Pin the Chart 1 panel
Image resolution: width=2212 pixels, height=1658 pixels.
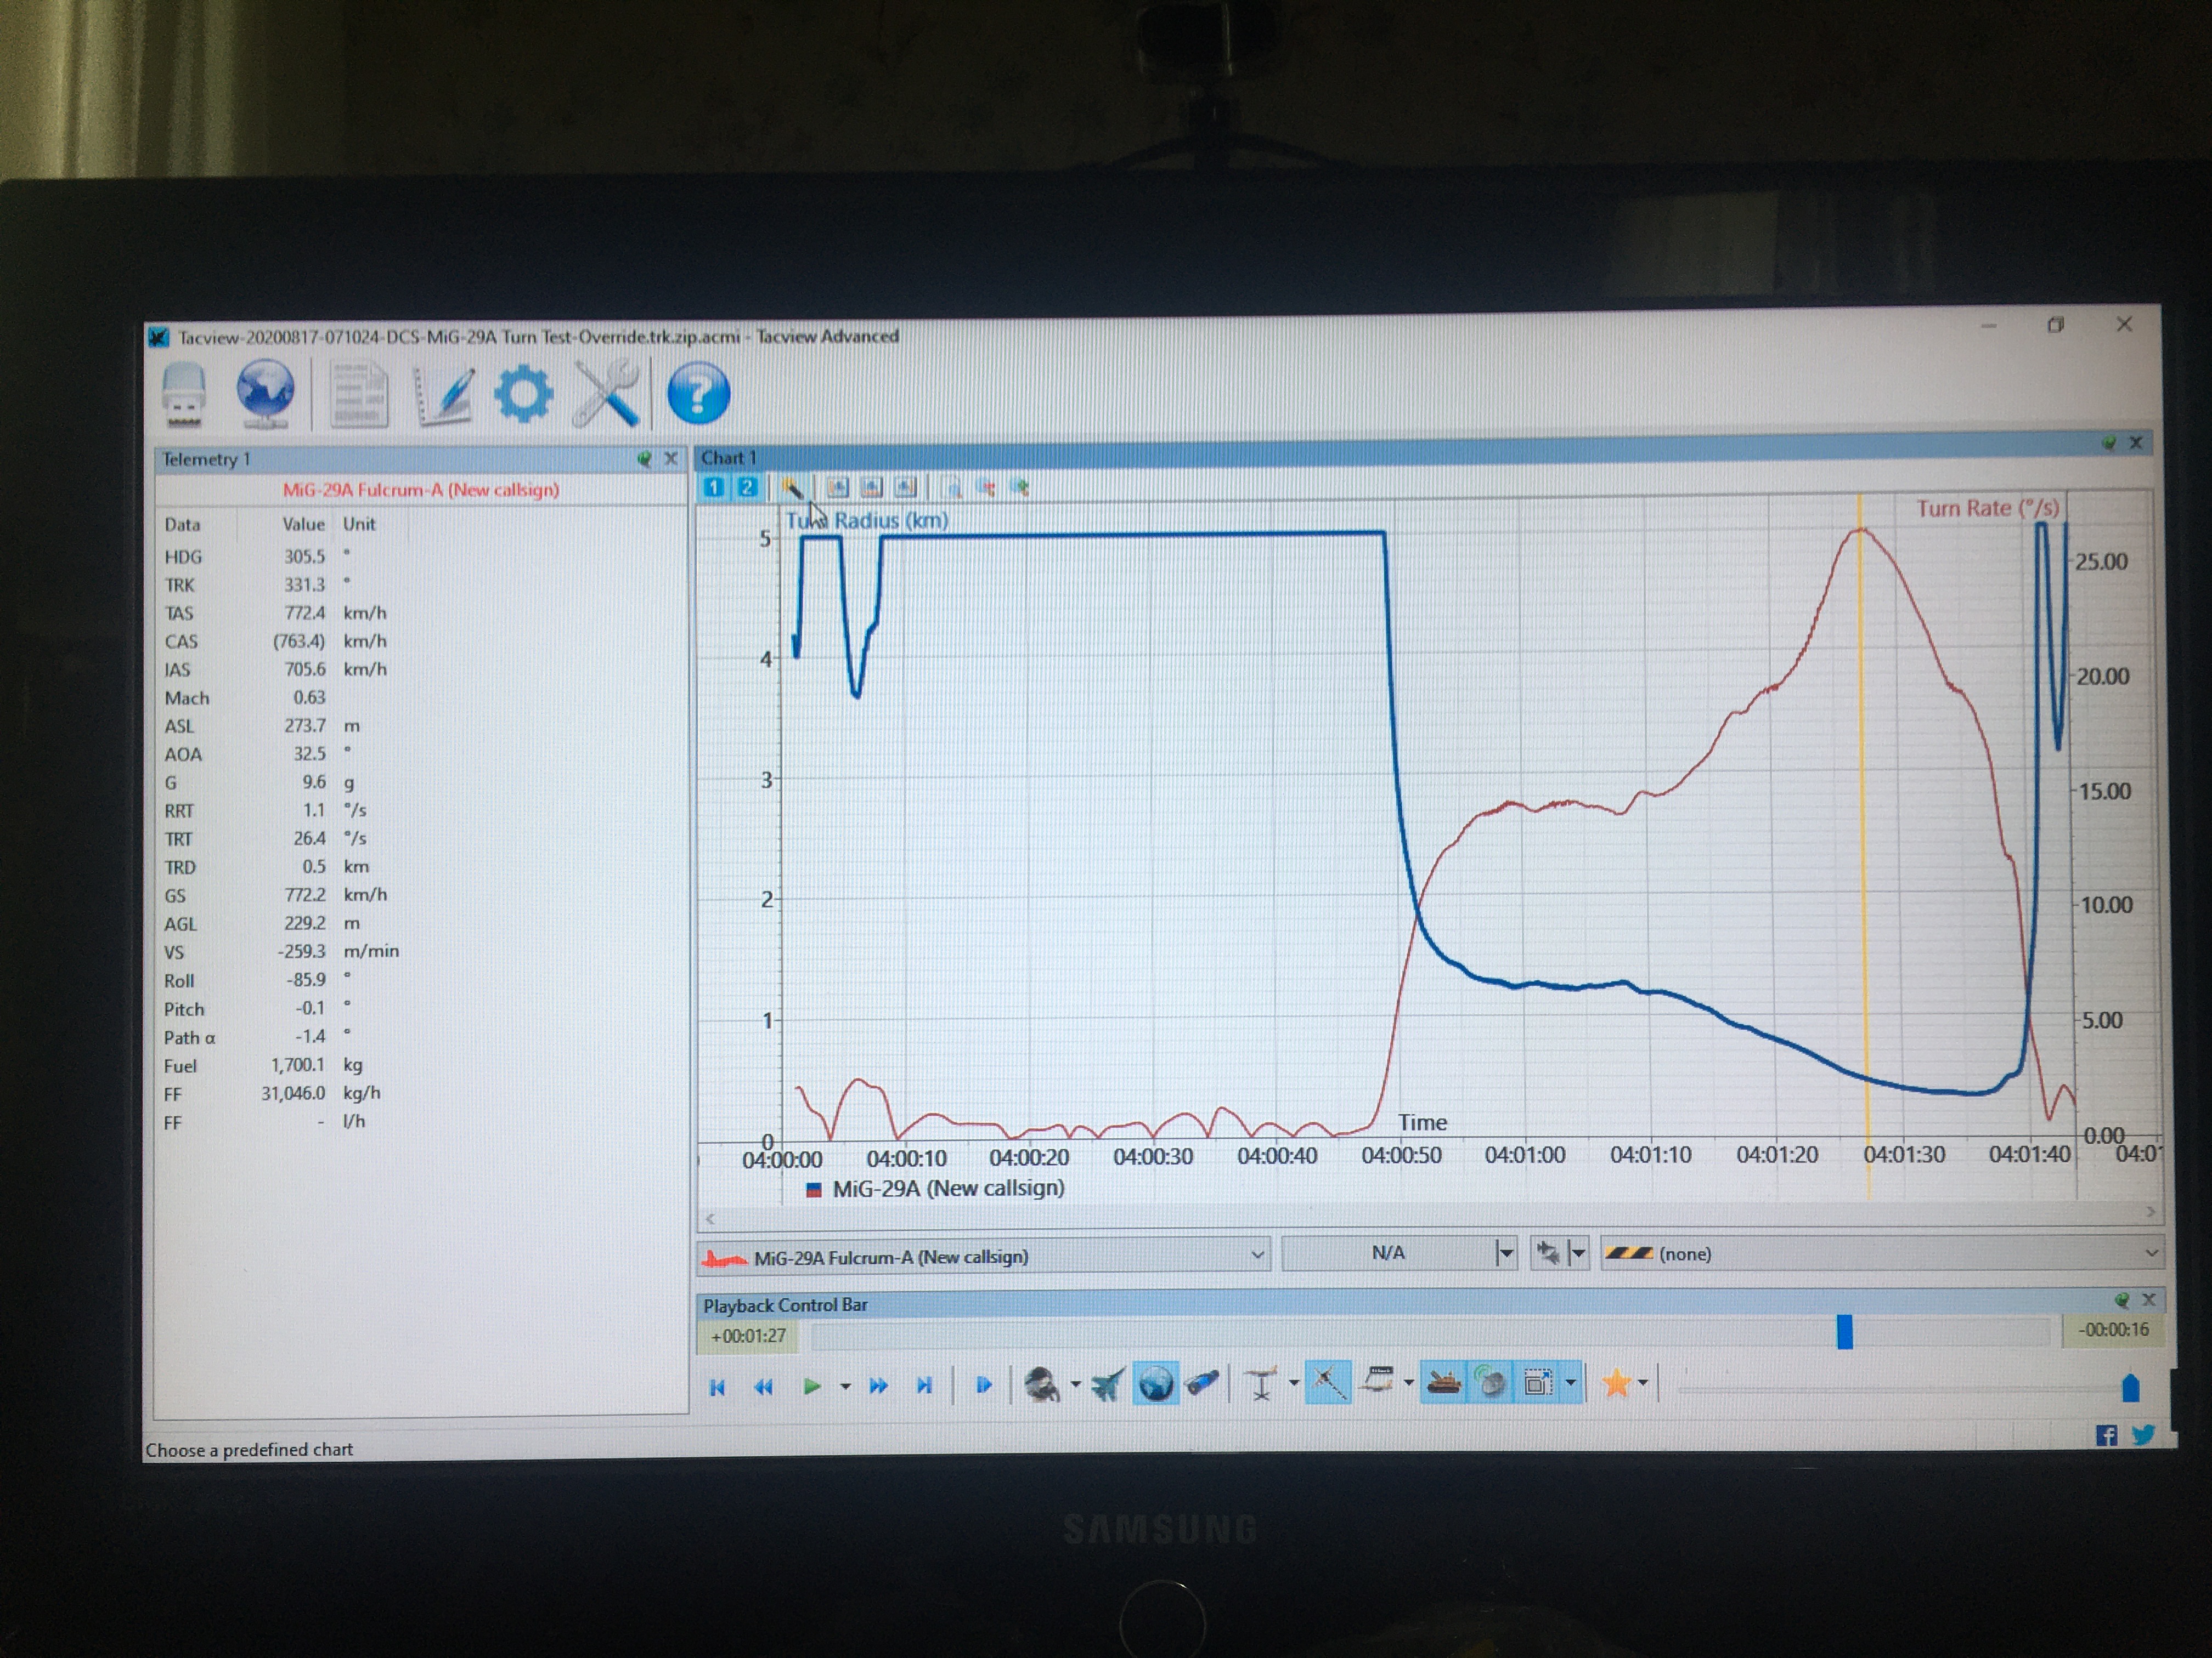(2109, 442)
